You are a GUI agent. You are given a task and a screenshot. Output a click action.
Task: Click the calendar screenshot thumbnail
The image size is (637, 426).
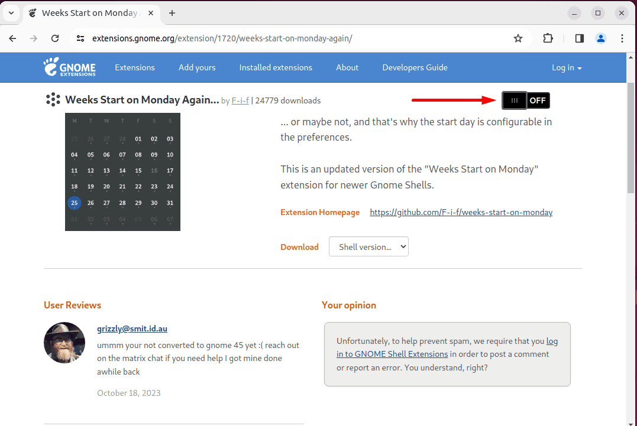(x=122, y=172)
